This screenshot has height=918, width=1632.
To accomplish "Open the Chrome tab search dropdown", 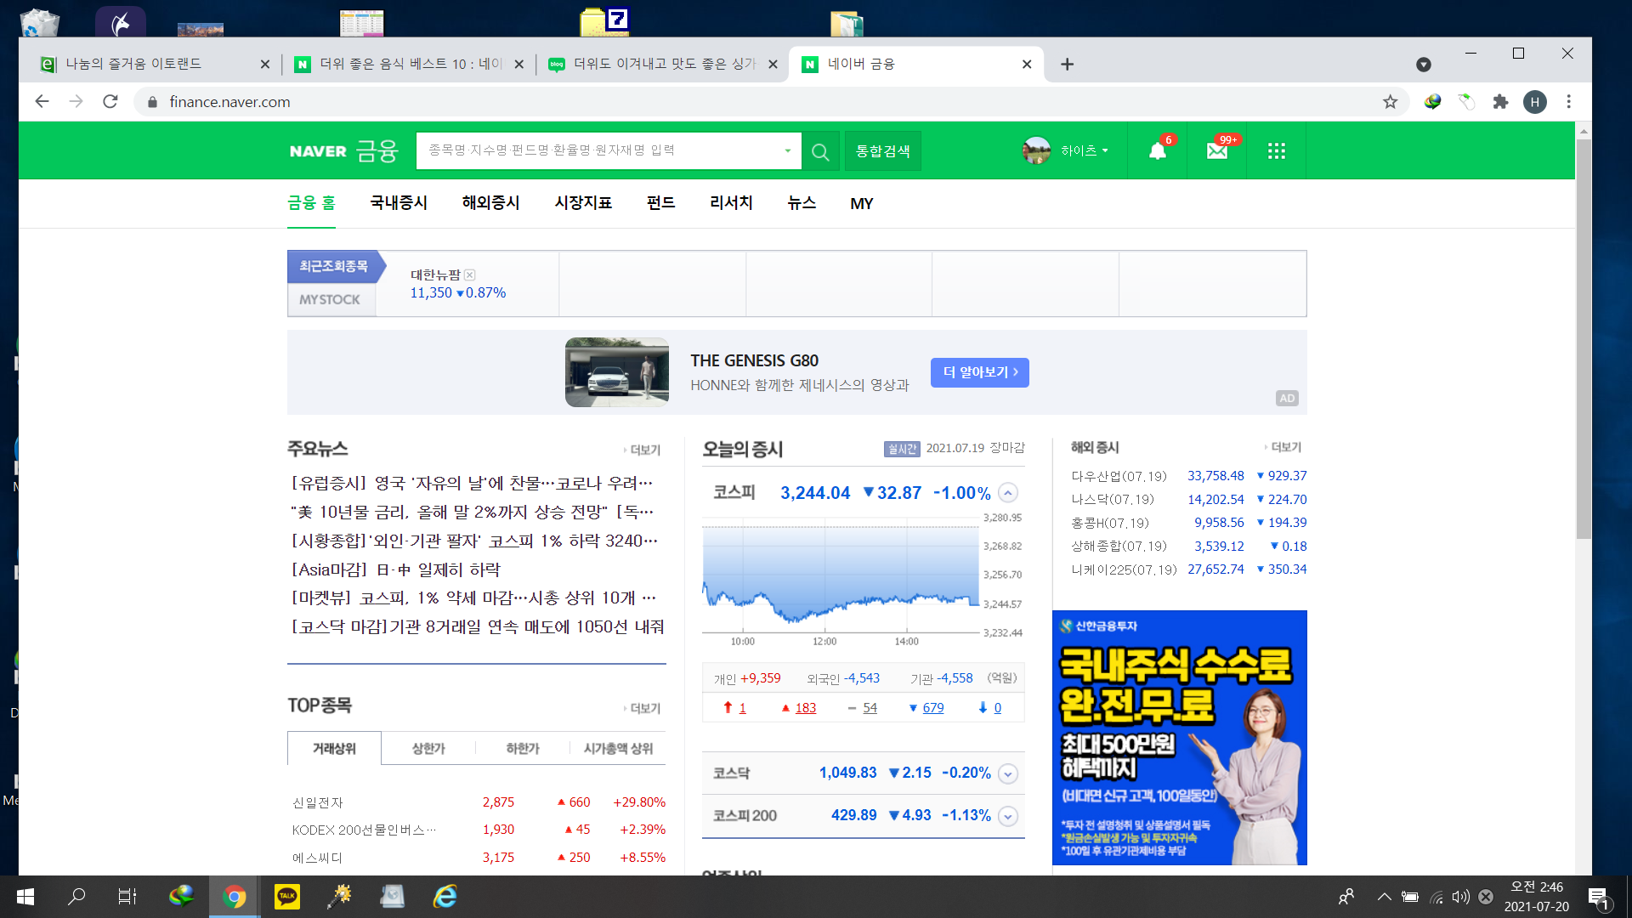I will (x=1424, y=65).
